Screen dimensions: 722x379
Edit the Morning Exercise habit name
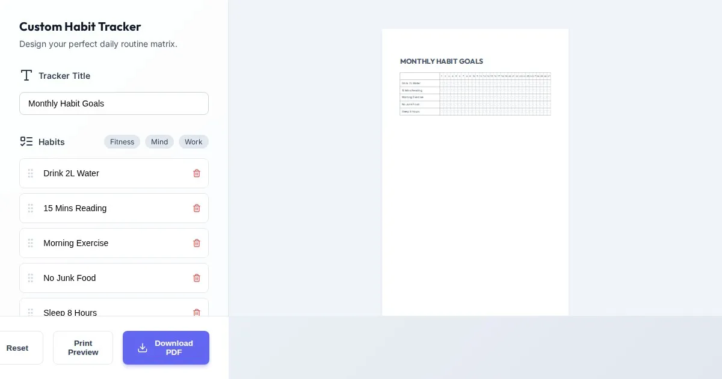point(111,243)
